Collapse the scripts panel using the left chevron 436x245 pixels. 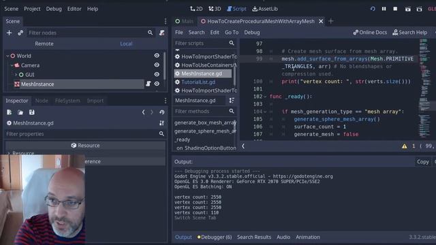[x=243, y=146]
